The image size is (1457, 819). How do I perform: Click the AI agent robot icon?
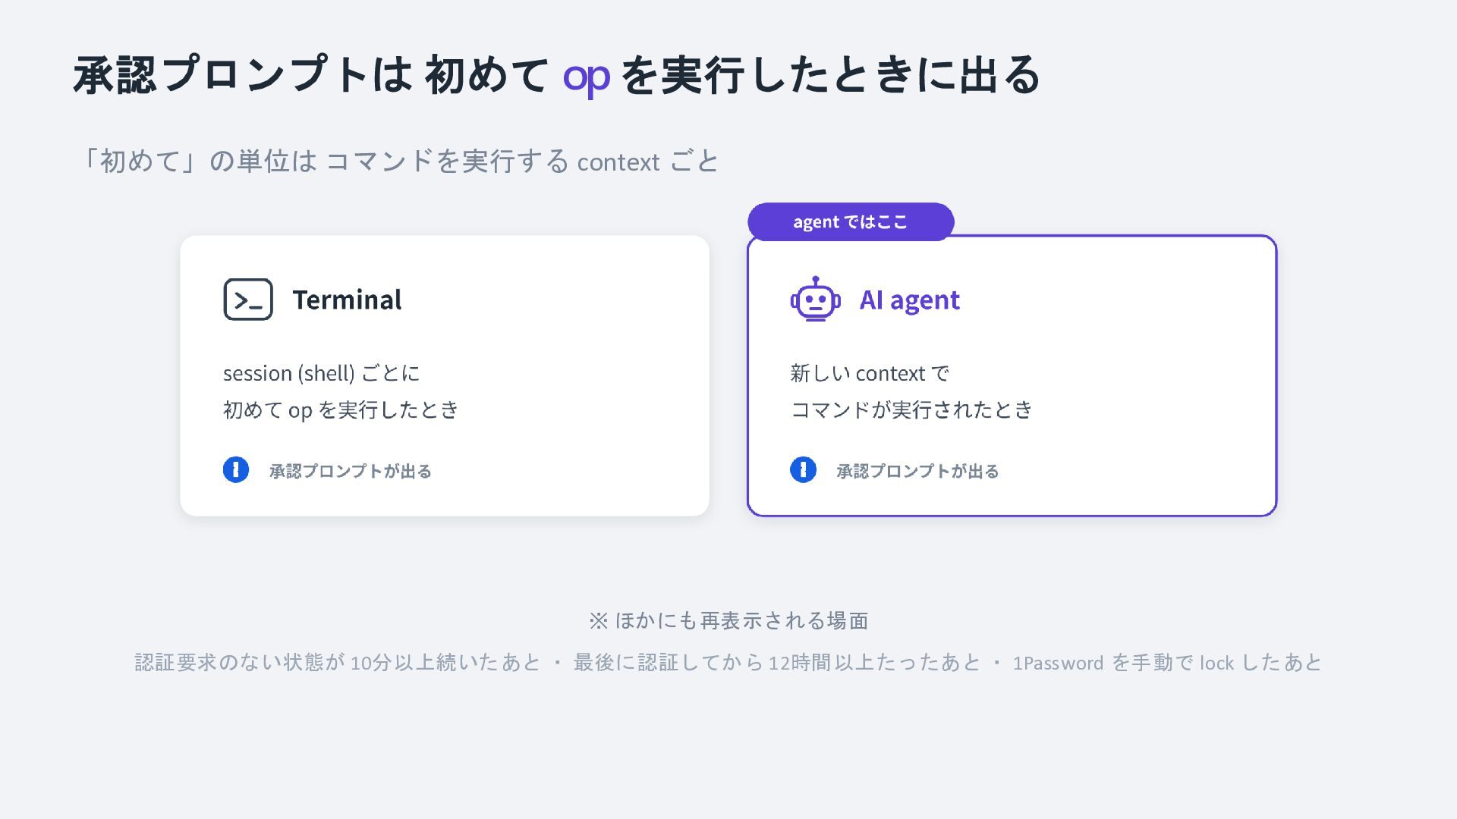click(x=815, y=300)
